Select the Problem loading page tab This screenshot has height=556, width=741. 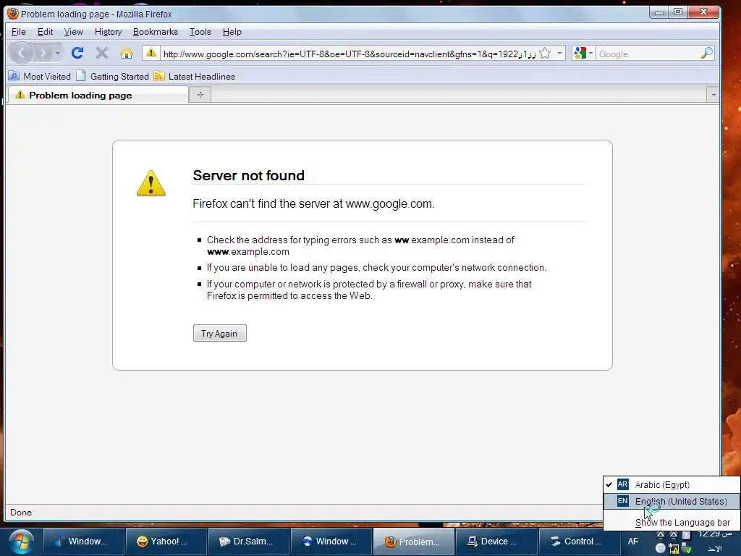pos(98,95)
